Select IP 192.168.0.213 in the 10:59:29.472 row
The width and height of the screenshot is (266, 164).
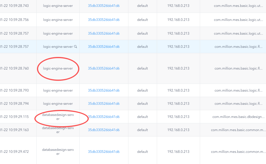tap(178, 152)
